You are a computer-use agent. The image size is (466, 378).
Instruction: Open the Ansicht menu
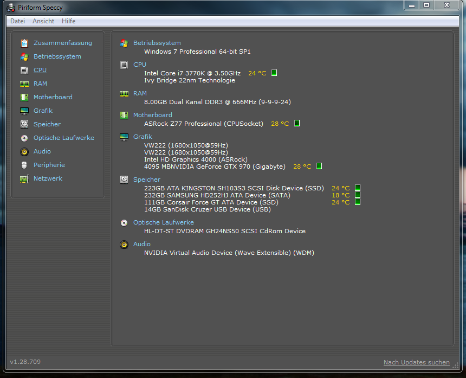(x=43, y=21)
